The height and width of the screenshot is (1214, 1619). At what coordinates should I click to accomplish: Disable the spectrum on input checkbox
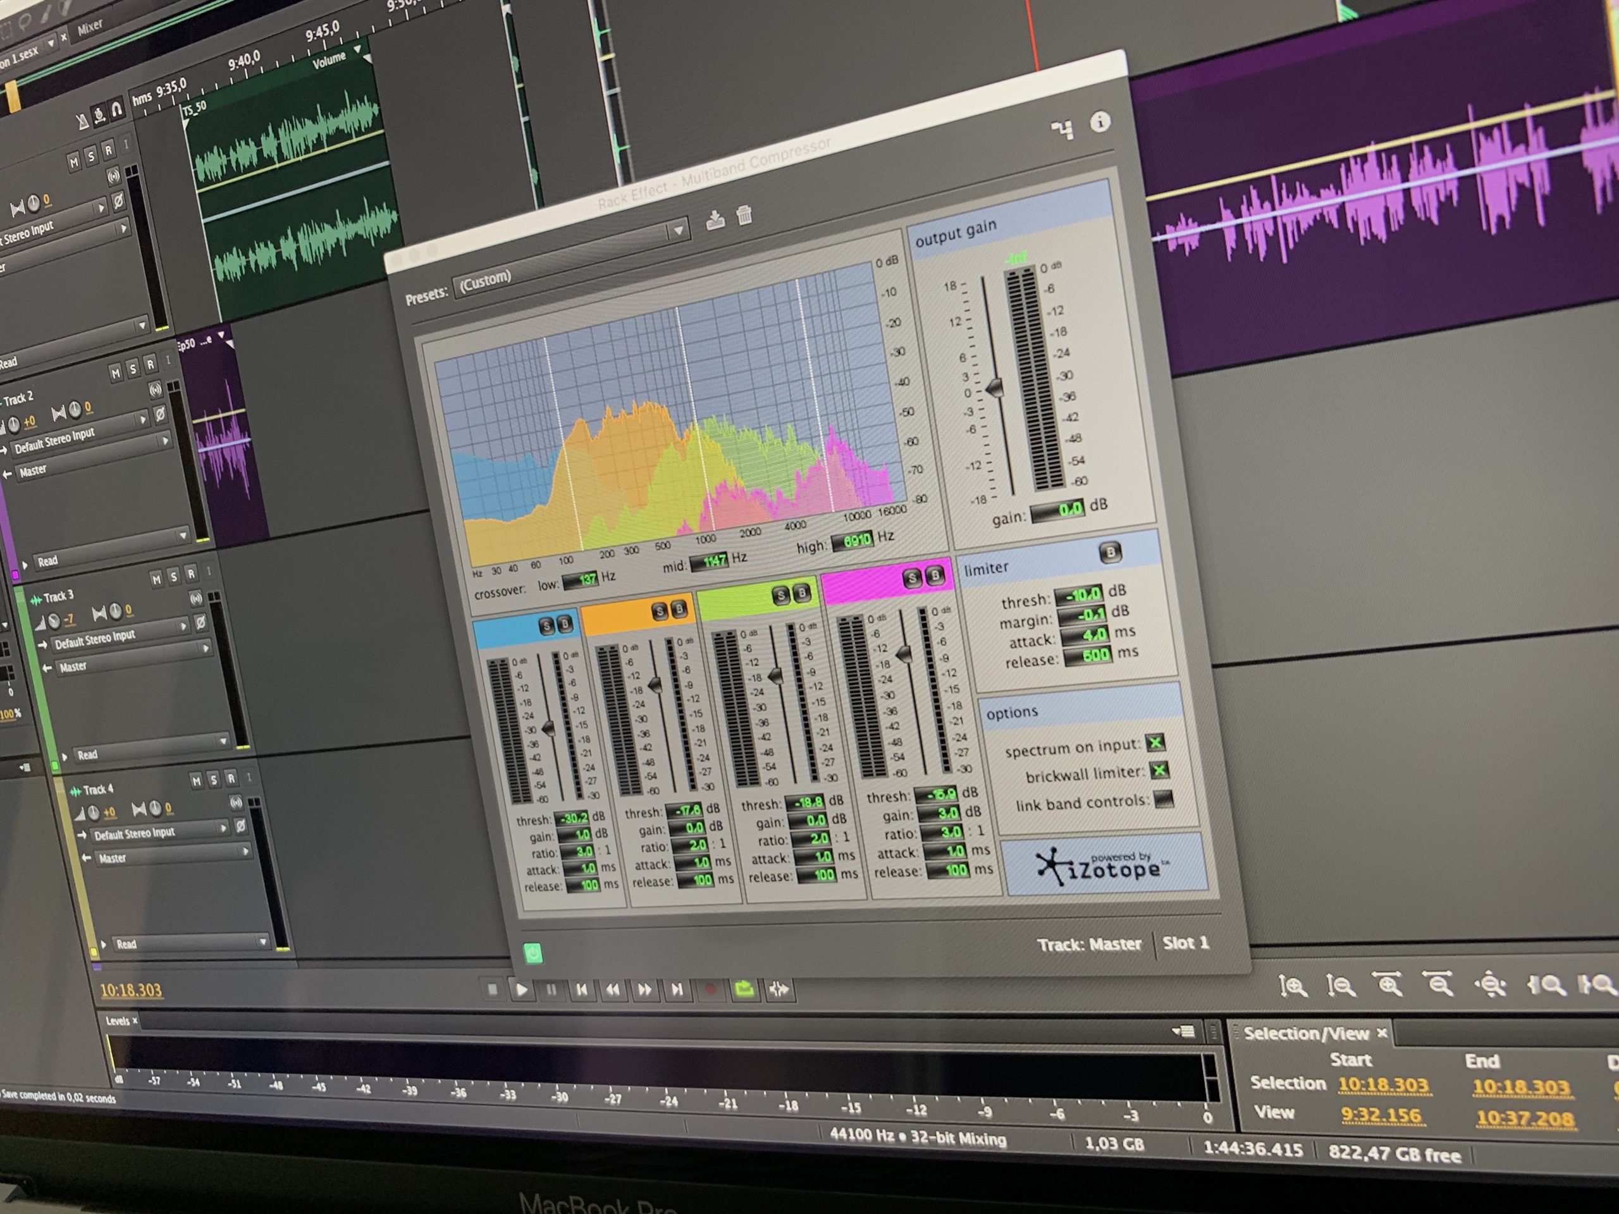[1155, 744]
